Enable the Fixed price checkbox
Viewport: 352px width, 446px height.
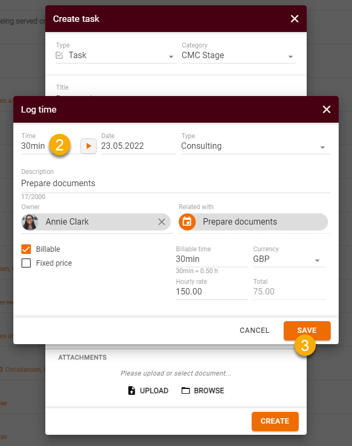click(x=26, y=263)
